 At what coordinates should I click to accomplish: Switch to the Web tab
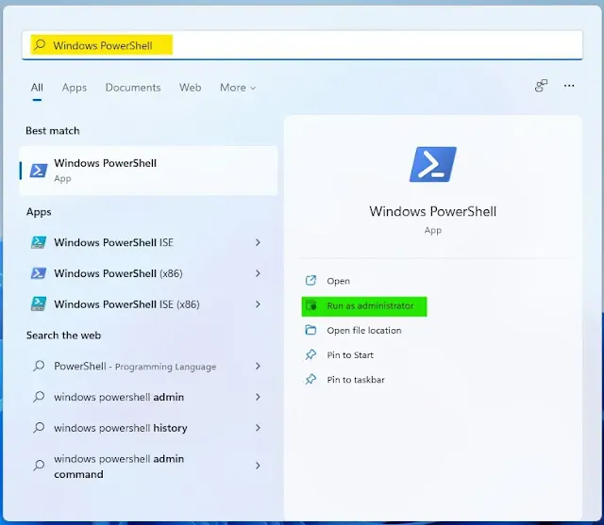point(190,88)
